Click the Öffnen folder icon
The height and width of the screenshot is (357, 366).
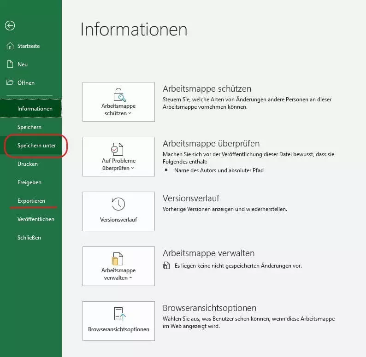[x=10, y=83]
